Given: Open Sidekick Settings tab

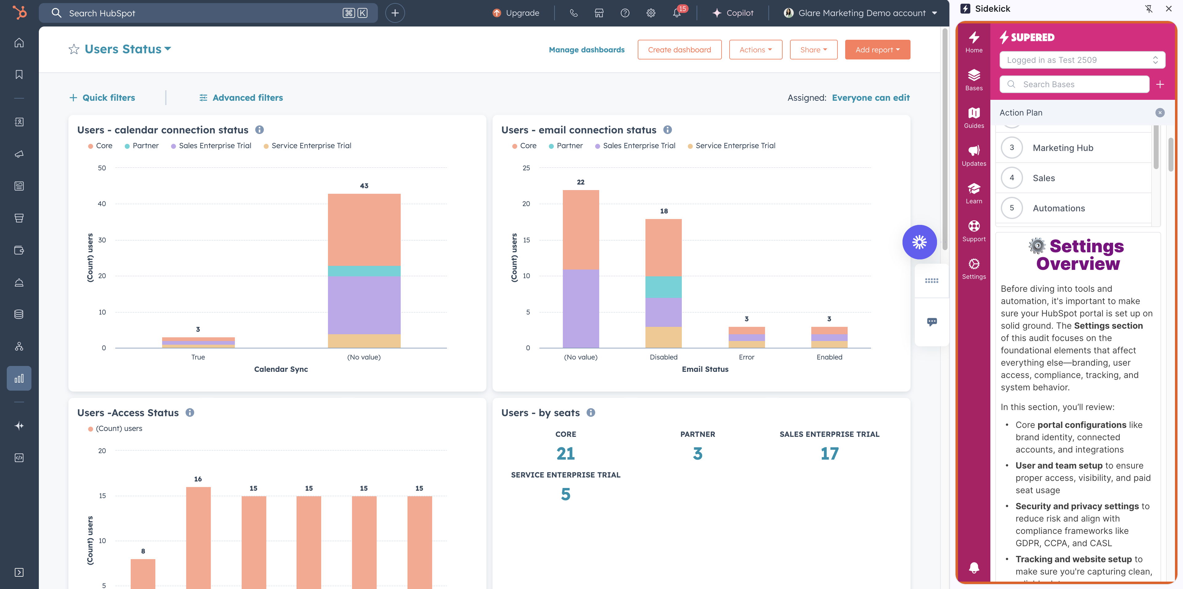Looking at the screenshot, I should tap(974, 269).
